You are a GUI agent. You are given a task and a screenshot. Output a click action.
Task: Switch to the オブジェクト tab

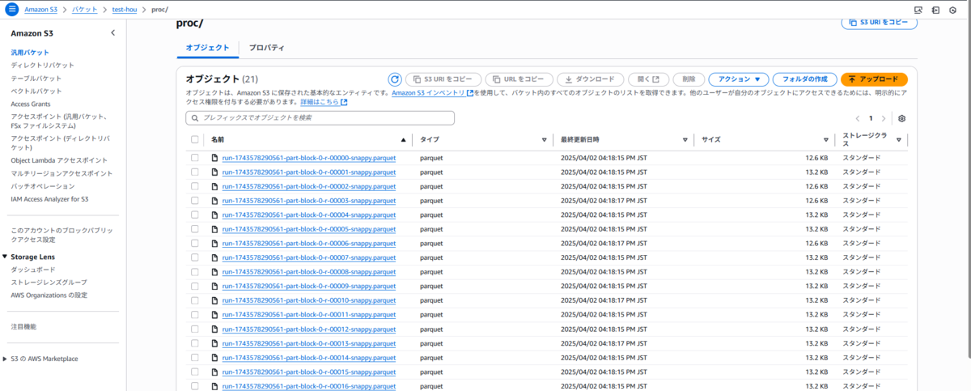(x=207, y=48)
